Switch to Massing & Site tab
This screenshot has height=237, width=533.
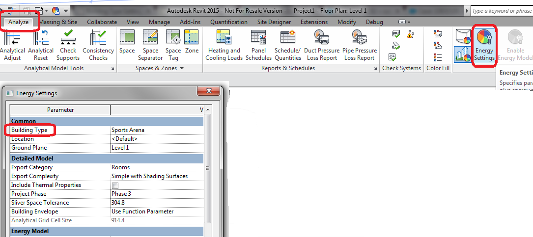(58, 22)
